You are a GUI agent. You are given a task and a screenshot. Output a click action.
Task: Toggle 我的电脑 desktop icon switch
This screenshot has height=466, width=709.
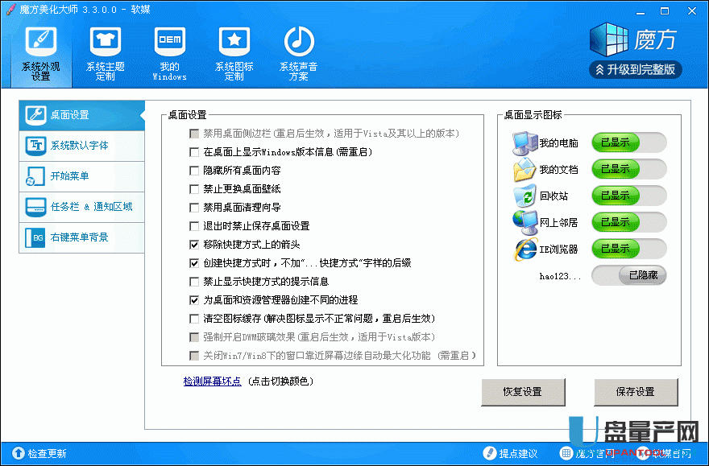tap(629, 142)
